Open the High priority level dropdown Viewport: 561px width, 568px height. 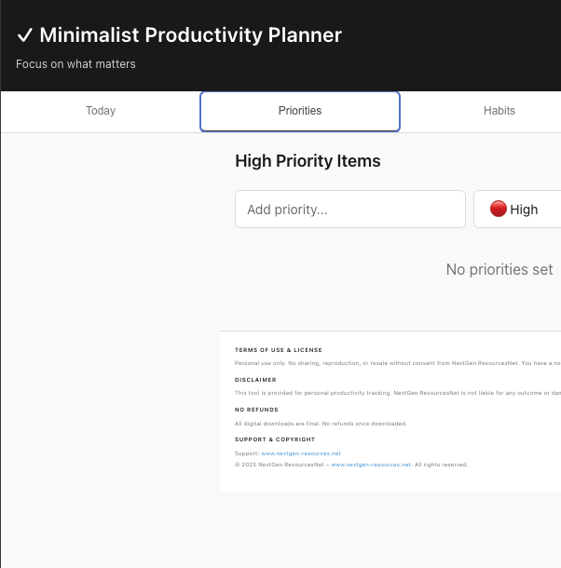point(518,210)
